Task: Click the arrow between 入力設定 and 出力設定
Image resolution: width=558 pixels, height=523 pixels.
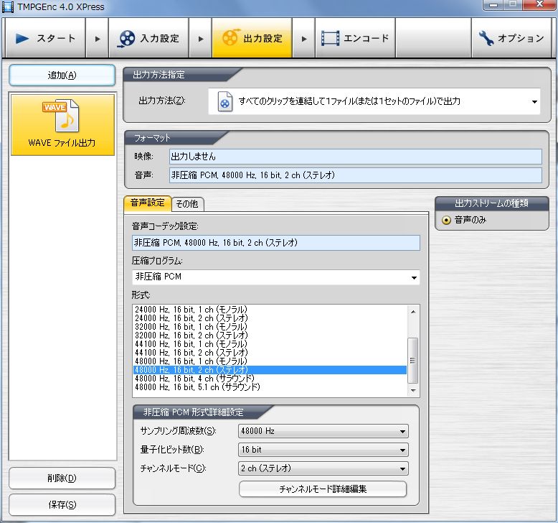Action: point(201,39)
